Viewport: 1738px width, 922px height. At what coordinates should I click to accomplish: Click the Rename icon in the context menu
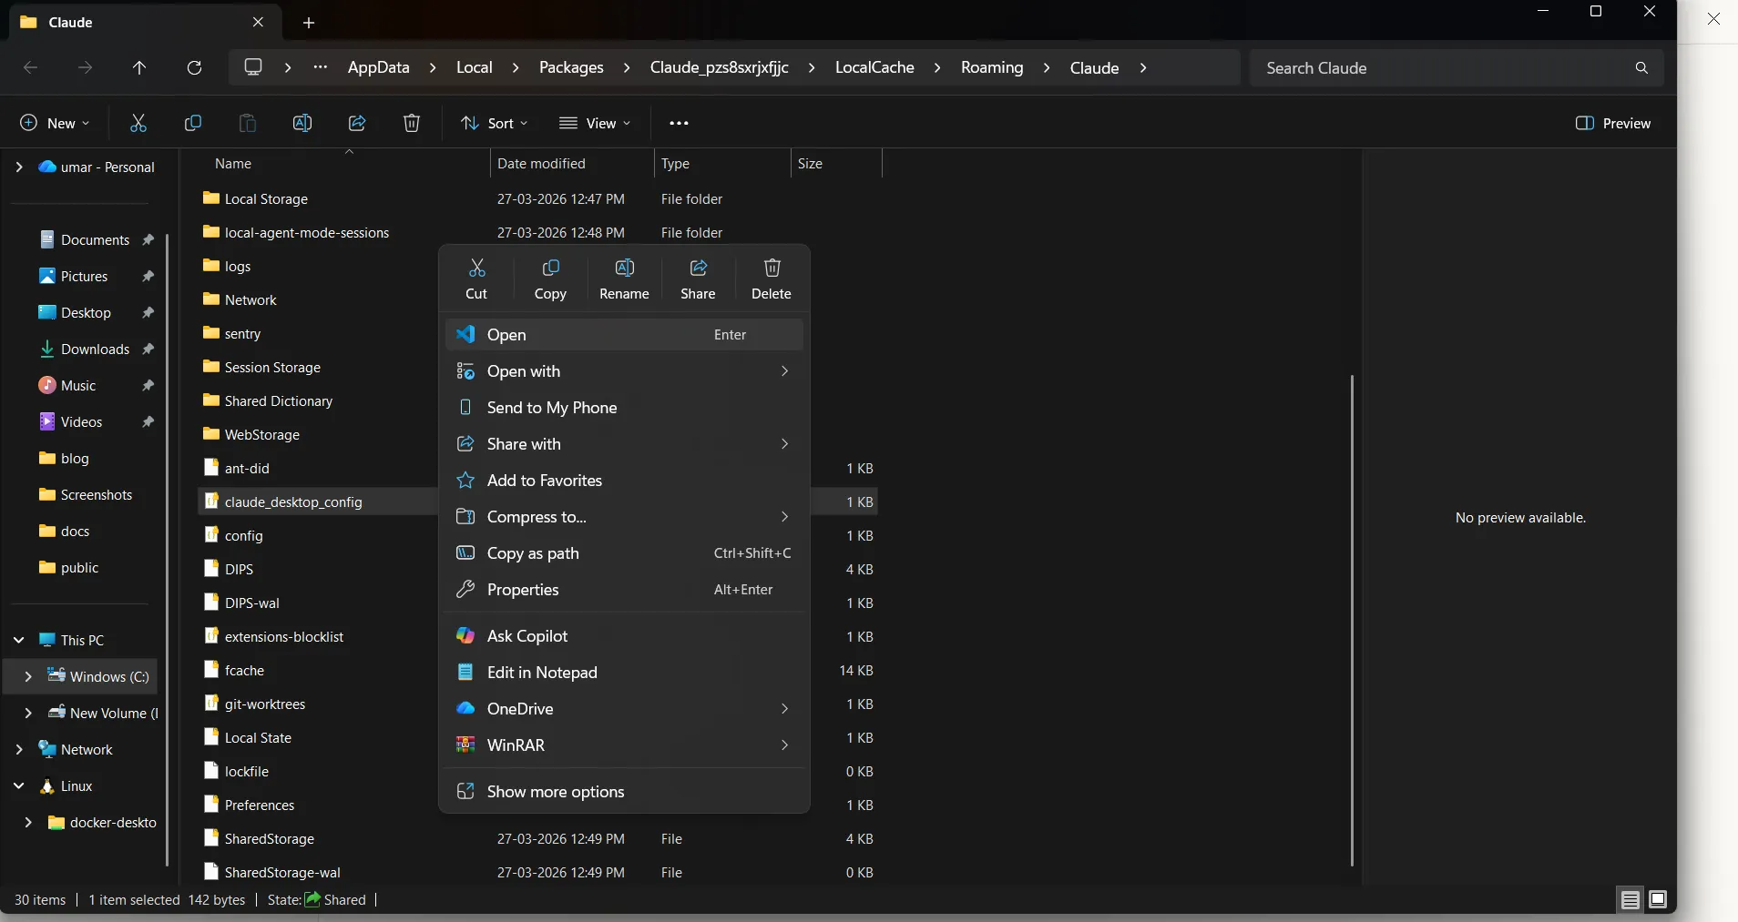pos(624,279)
